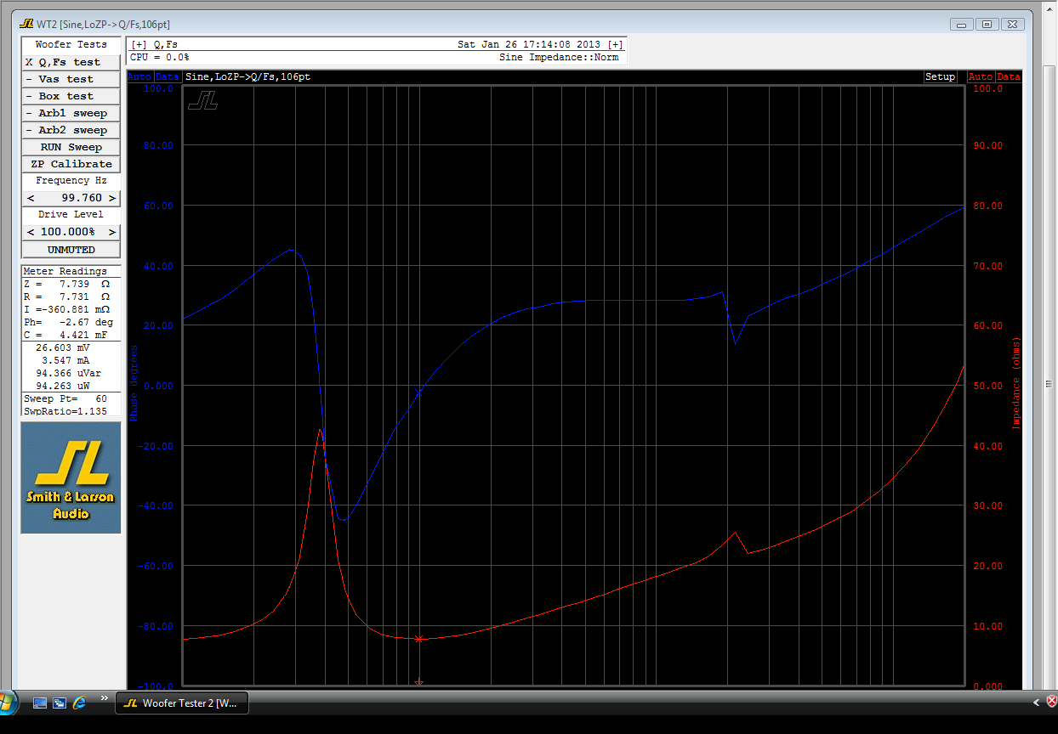Select the Woofer Tester 2 taskbar button
1058x734 pixels.
(182, 703)
